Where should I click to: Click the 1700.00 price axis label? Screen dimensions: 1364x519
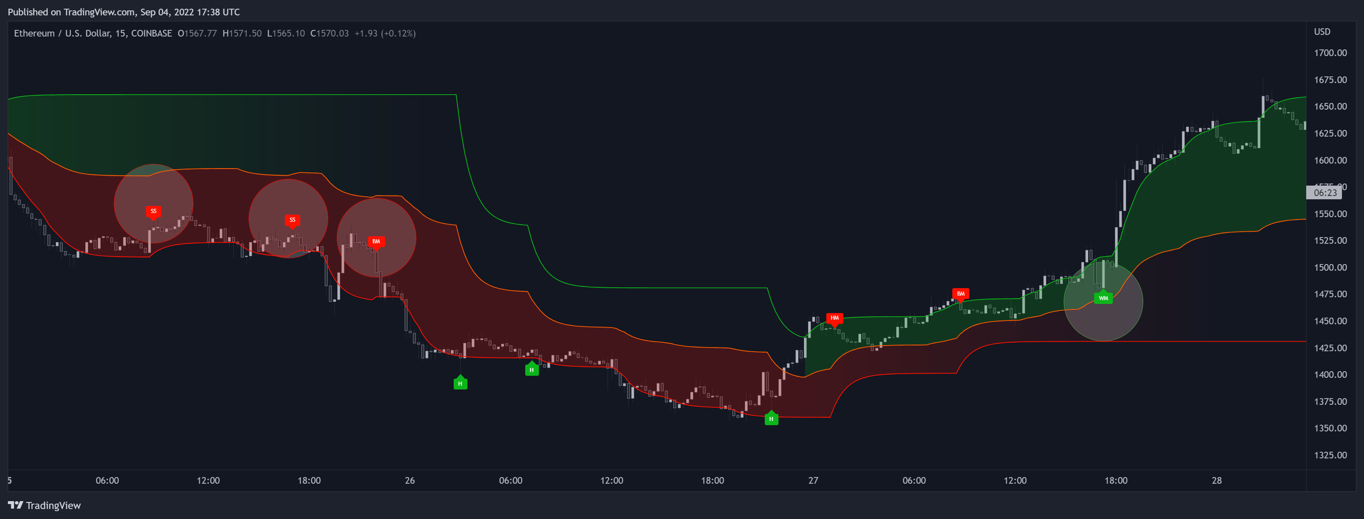1330,53
